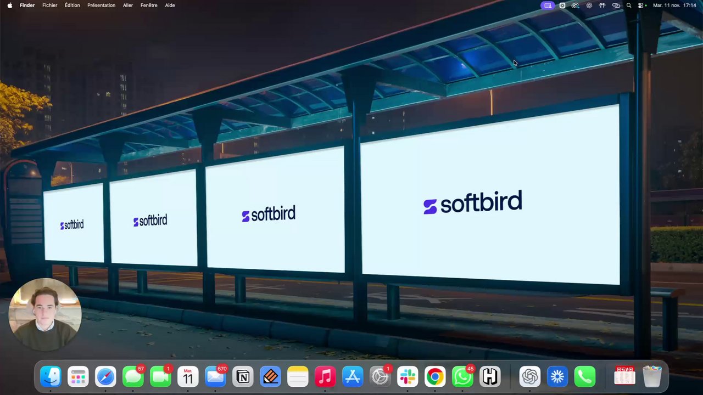The image size is (703, 395).
Task: Open the Aide menu
Action: click(170, 5)
